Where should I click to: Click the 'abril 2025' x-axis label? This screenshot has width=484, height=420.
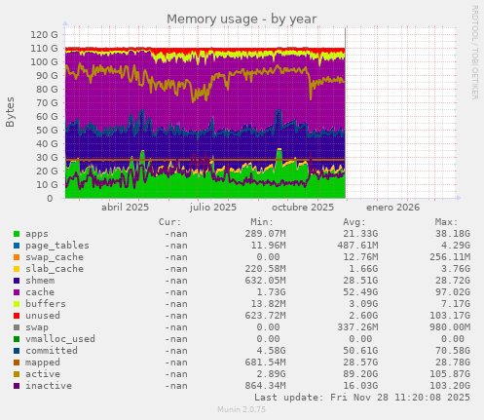pyautogui.click(x=125, y=208)
